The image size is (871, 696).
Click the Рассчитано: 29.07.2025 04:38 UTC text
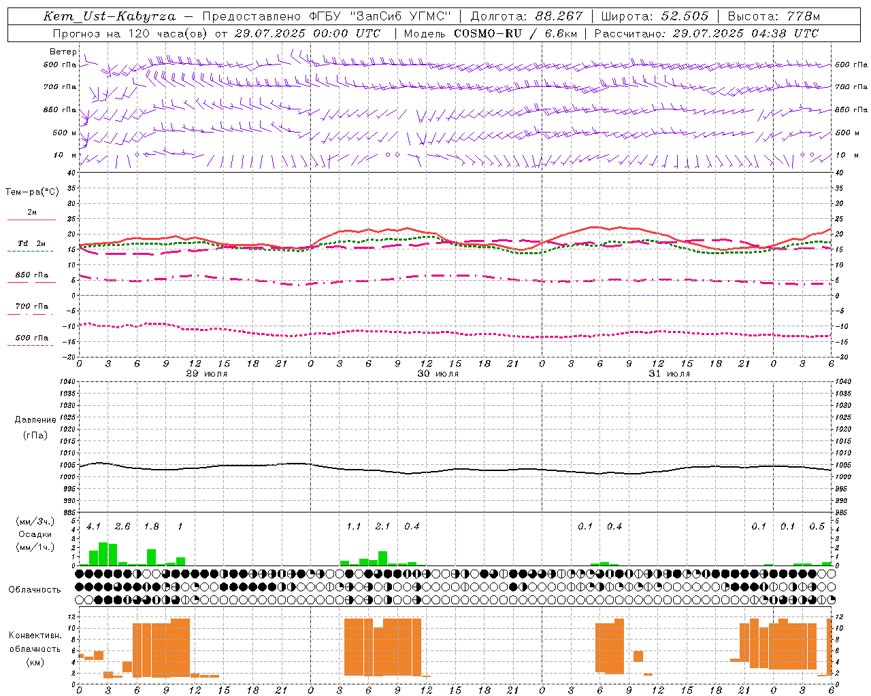point(707,33)
